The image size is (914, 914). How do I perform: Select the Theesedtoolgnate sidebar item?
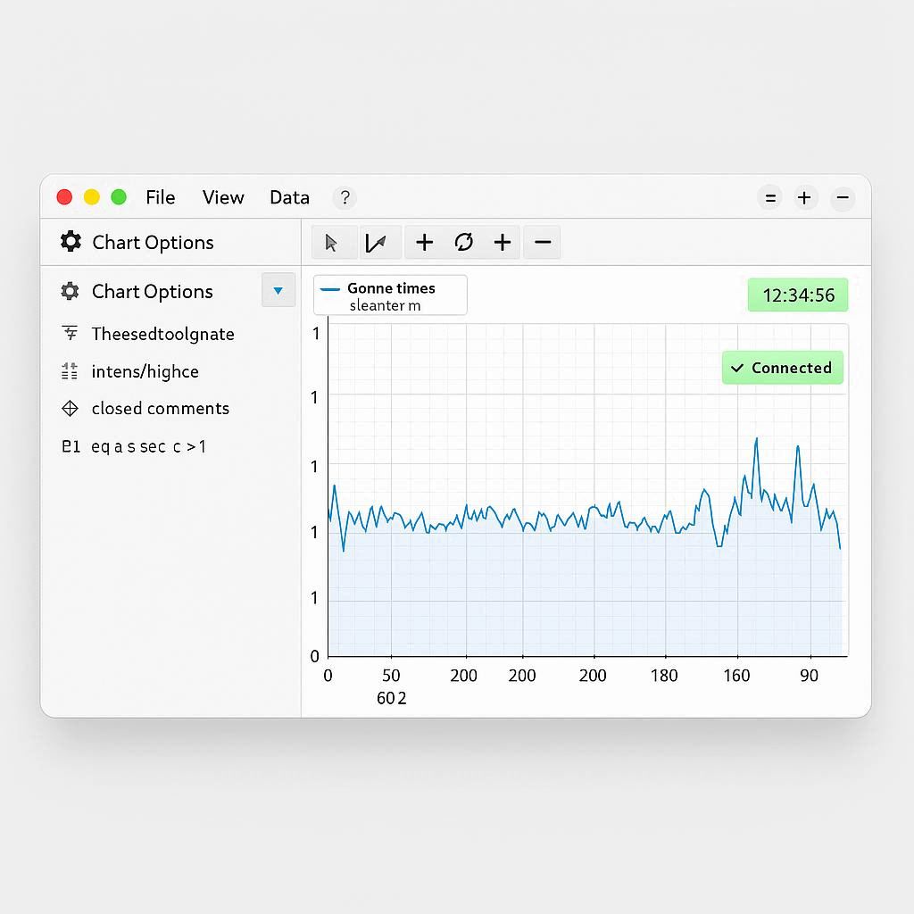click(x=162, y=335)
